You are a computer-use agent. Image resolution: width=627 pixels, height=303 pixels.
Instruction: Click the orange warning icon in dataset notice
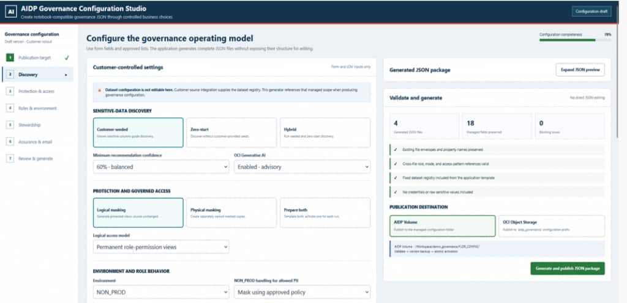coord(100,90)
